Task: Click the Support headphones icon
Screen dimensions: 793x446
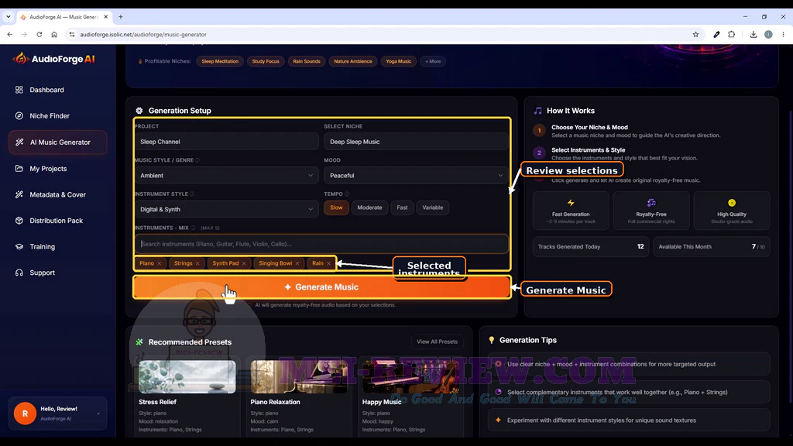Action: pos(19,273)
